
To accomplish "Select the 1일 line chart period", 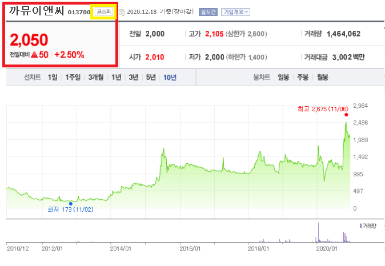I will [53, 77].
